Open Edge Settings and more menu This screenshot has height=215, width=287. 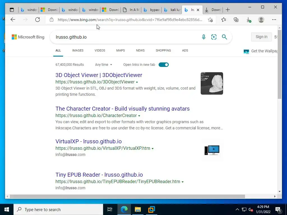point(274,20)
